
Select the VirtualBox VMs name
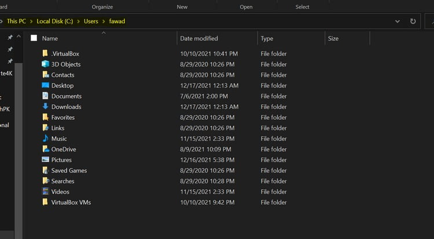coord(71,203)
